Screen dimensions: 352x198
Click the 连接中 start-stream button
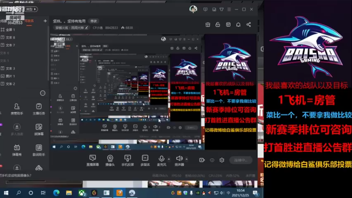pos(241,160)
